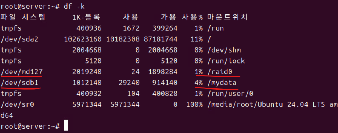
Task: Select the 4% usage value
Action: pyautogui.click(x=198, y=83)
